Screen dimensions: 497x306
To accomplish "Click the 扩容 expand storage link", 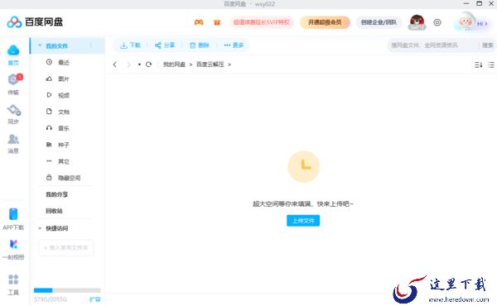I will point(94,299).
